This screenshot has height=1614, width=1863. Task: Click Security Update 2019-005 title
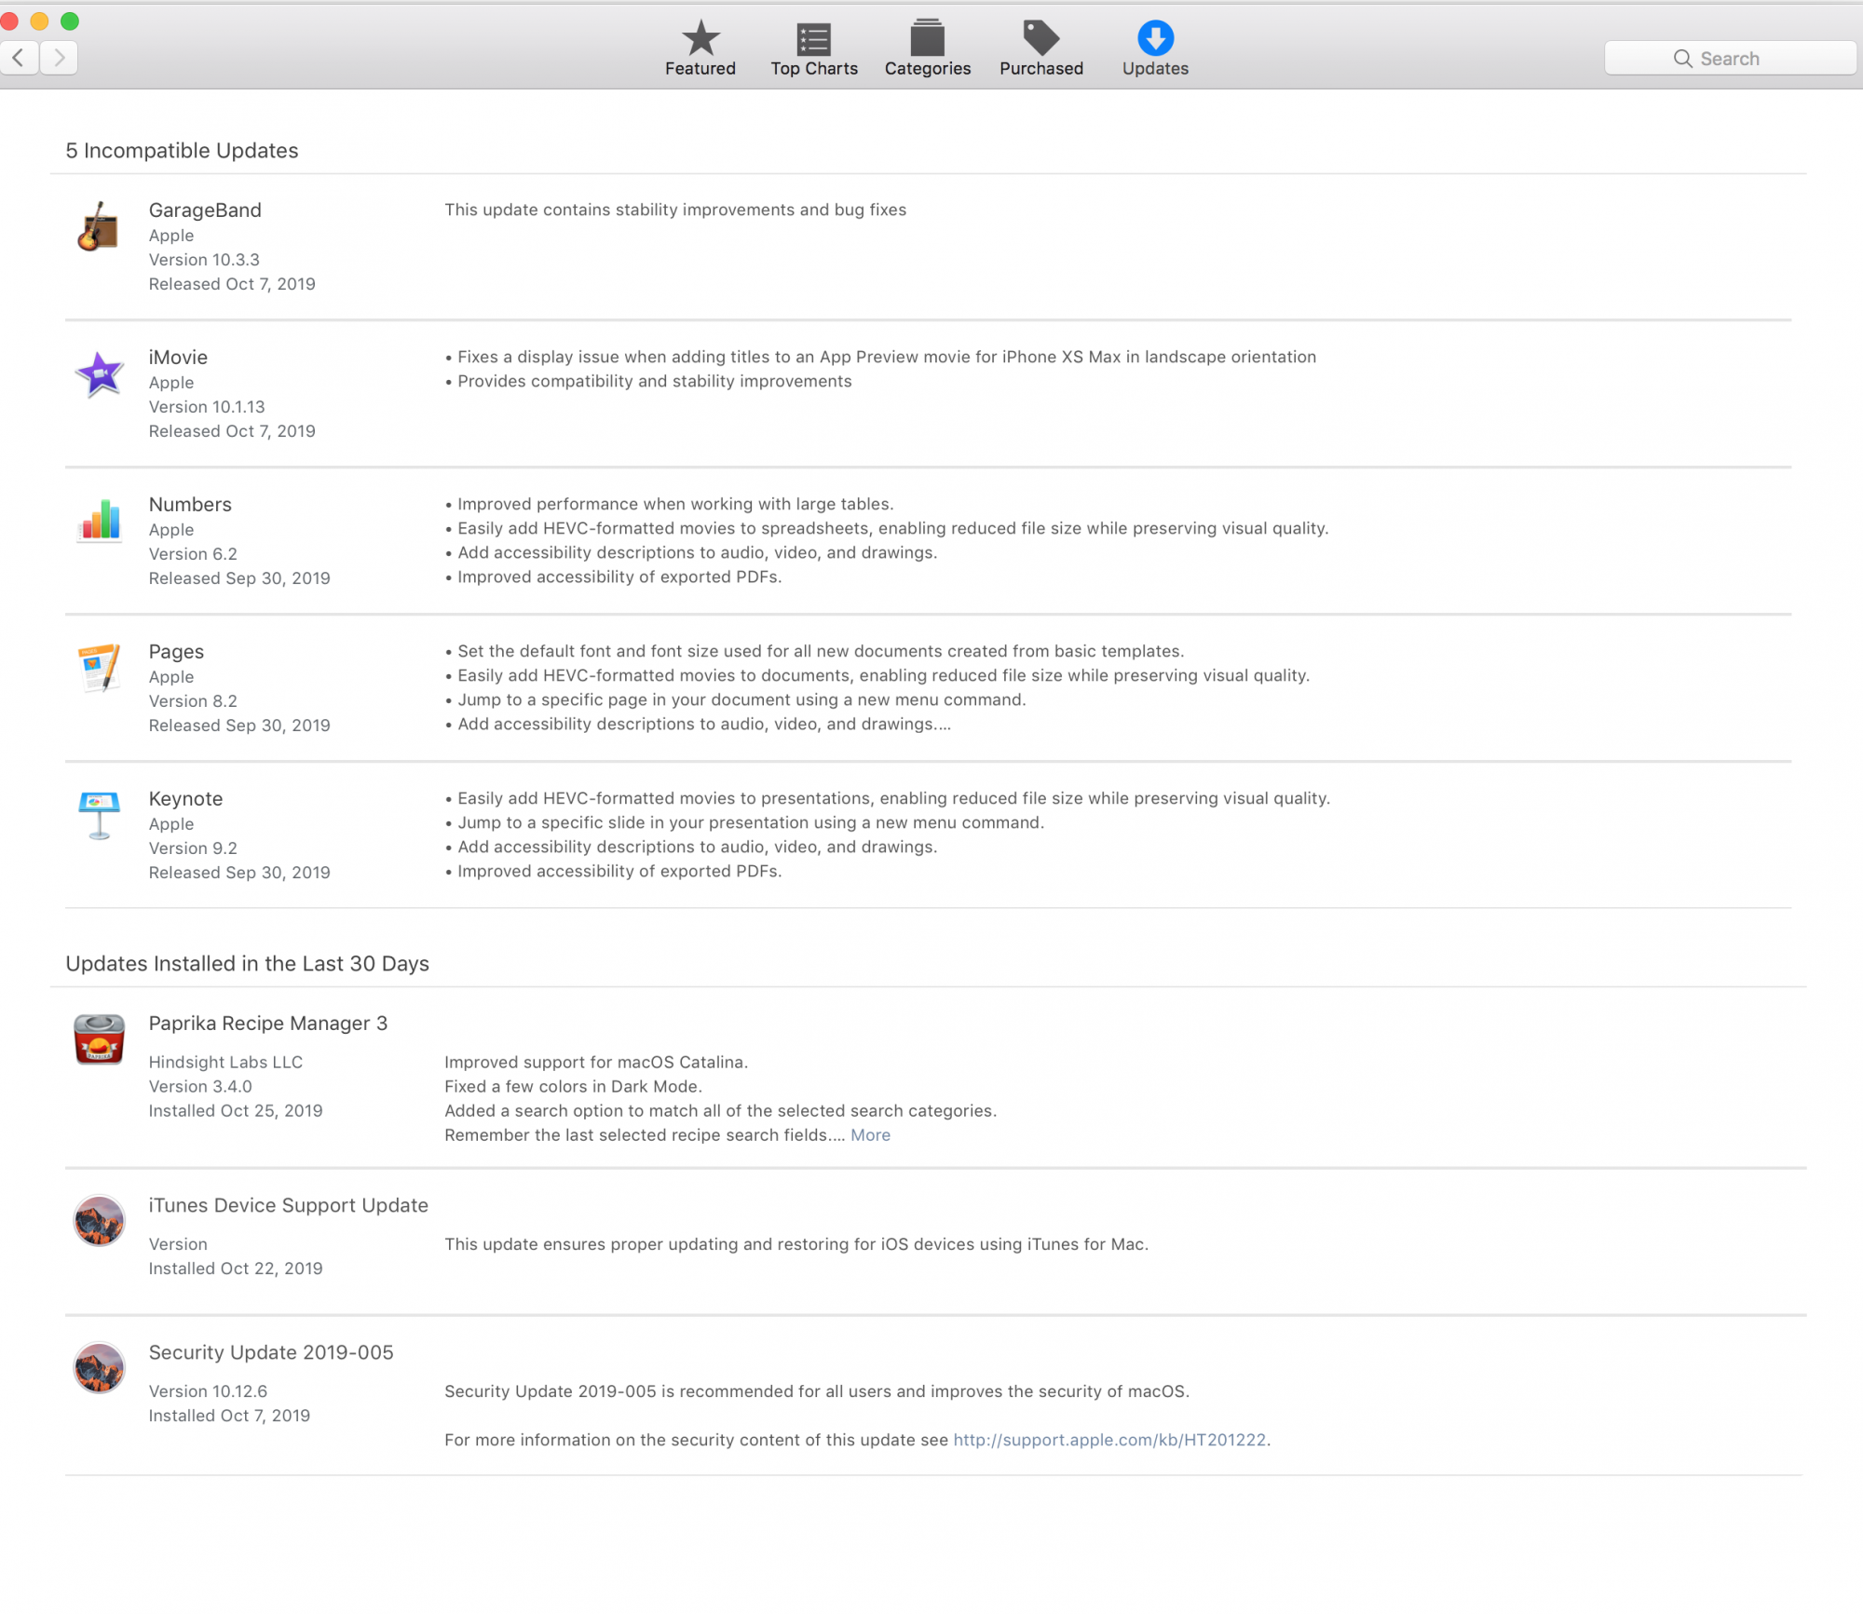(x=271, y=1352)
